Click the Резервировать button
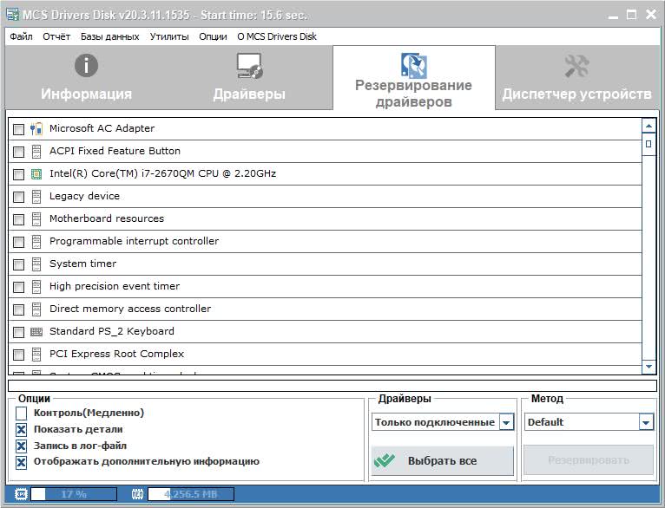The height and width of the screenshot is (508, 665). pyautogui.click(x=589, y=460)
